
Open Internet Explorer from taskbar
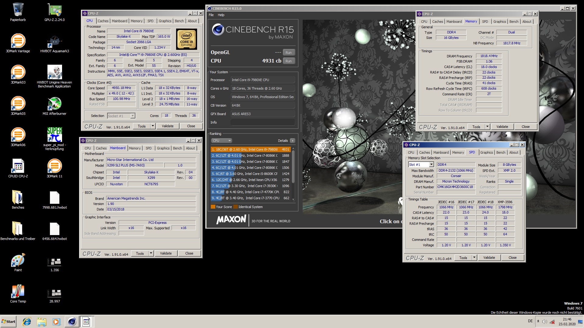(27, 322)
